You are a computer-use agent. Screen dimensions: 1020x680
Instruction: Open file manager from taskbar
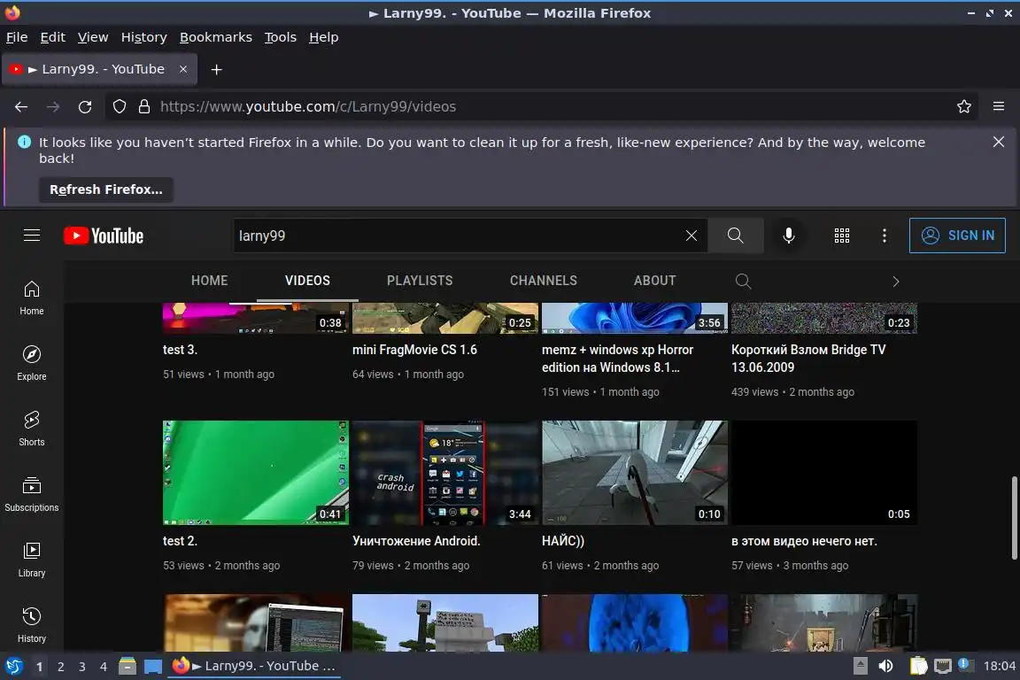point(127,667)
